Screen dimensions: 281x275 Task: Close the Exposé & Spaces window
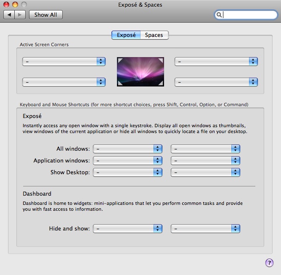pyautogui.click(x=6, y=5)
